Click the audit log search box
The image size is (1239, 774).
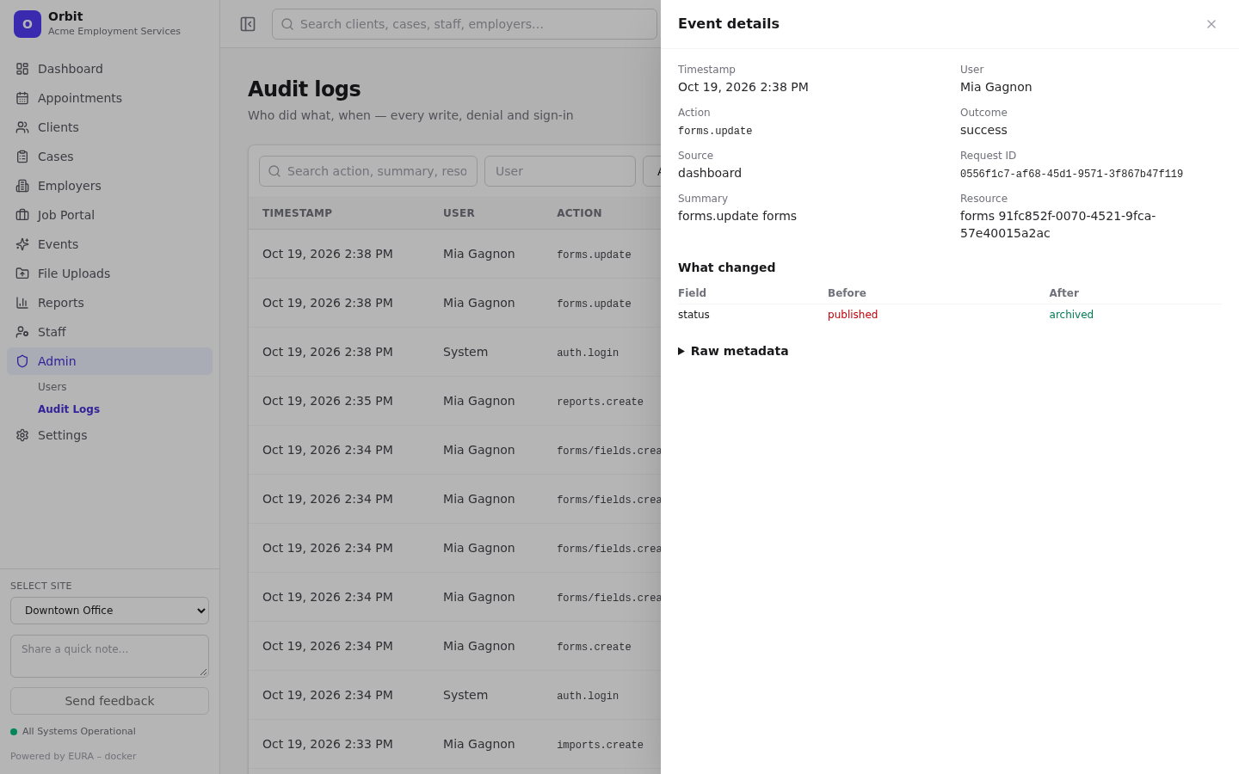368,171
